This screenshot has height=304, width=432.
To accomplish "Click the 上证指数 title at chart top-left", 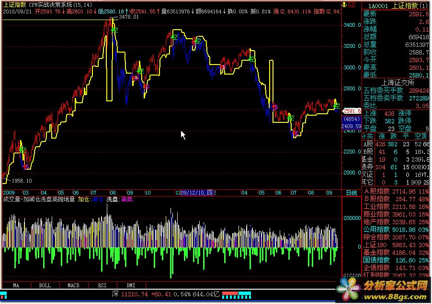I will [x=14, y=5].
